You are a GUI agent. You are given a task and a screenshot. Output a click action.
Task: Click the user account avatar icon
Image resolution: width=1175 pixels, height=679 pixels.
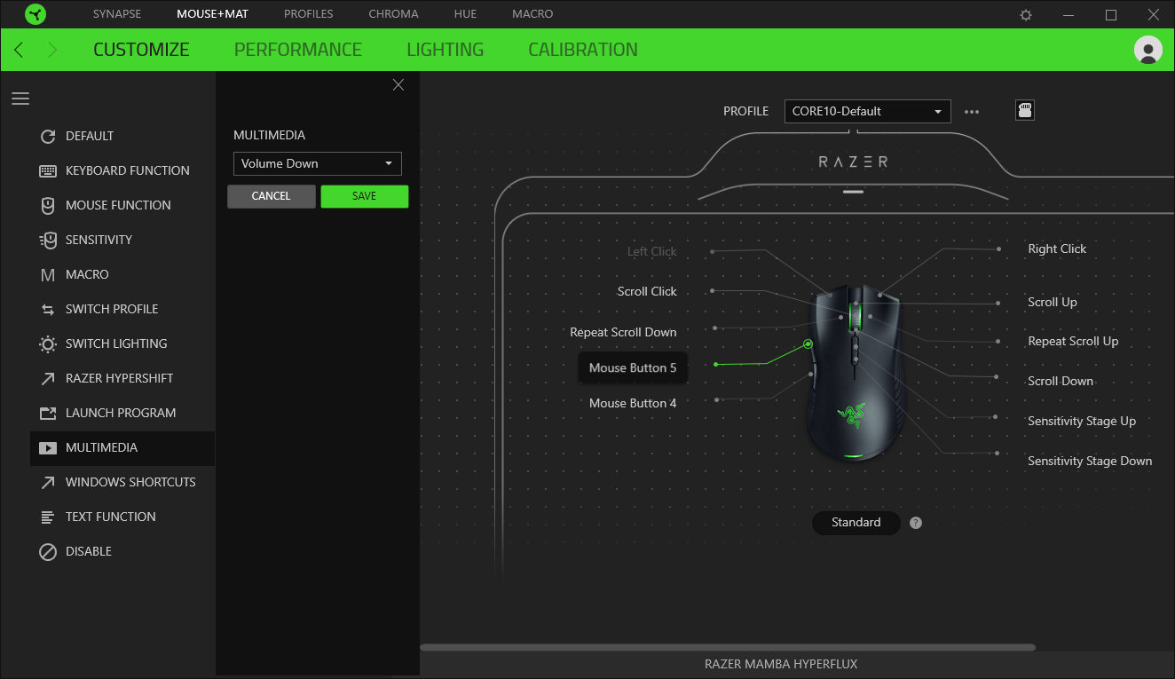point(1147,50)
